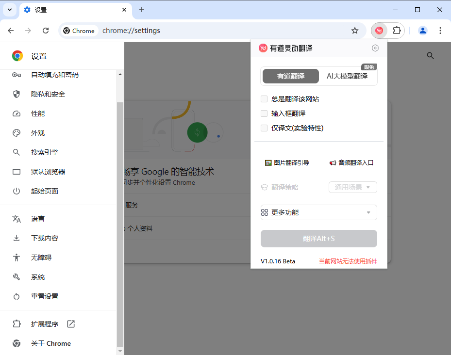
Task: Click the 翻译Alt+S button
Action: 318,238
